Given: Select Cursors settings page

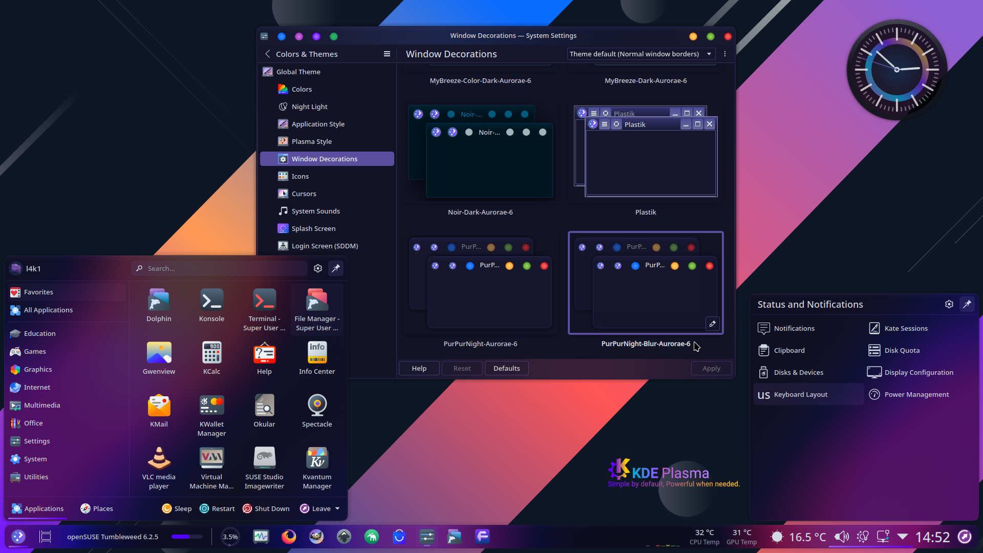Looking at the screenshot, I should 327,194.
